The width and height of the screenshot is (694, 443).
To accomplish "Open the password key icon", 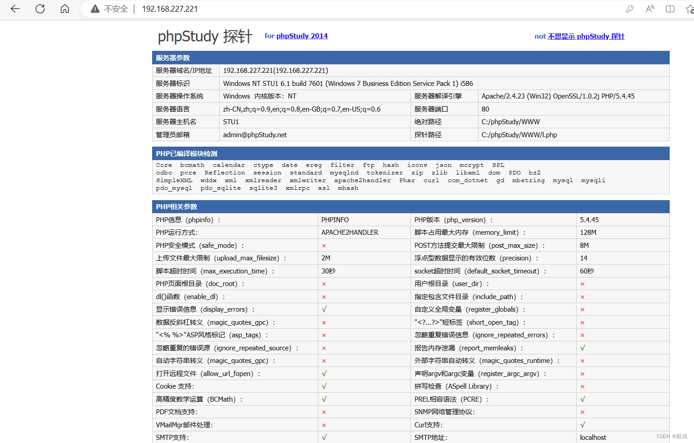I will pyautogui.click(x=630, y=9).
